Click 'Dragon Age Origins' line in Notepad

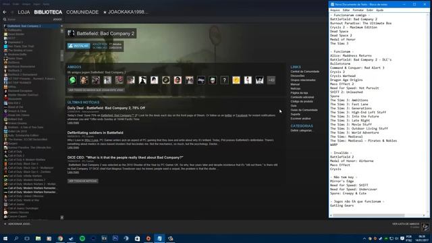point(346,80)
